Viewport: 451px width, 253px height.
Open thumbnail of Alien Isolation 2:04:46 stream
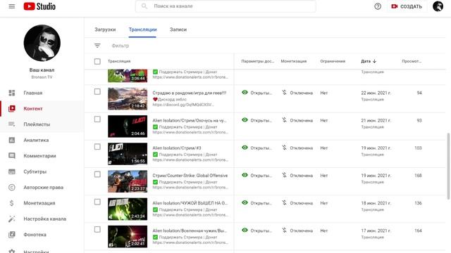pyautogui.click(x=128, y=126)
